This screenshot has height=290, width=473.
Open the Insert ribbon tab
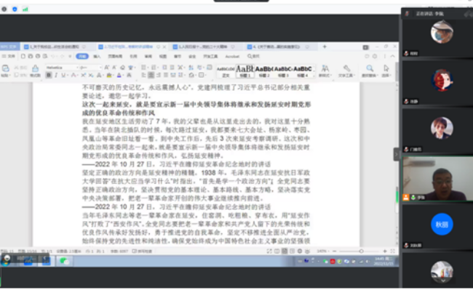click(97, 56)
